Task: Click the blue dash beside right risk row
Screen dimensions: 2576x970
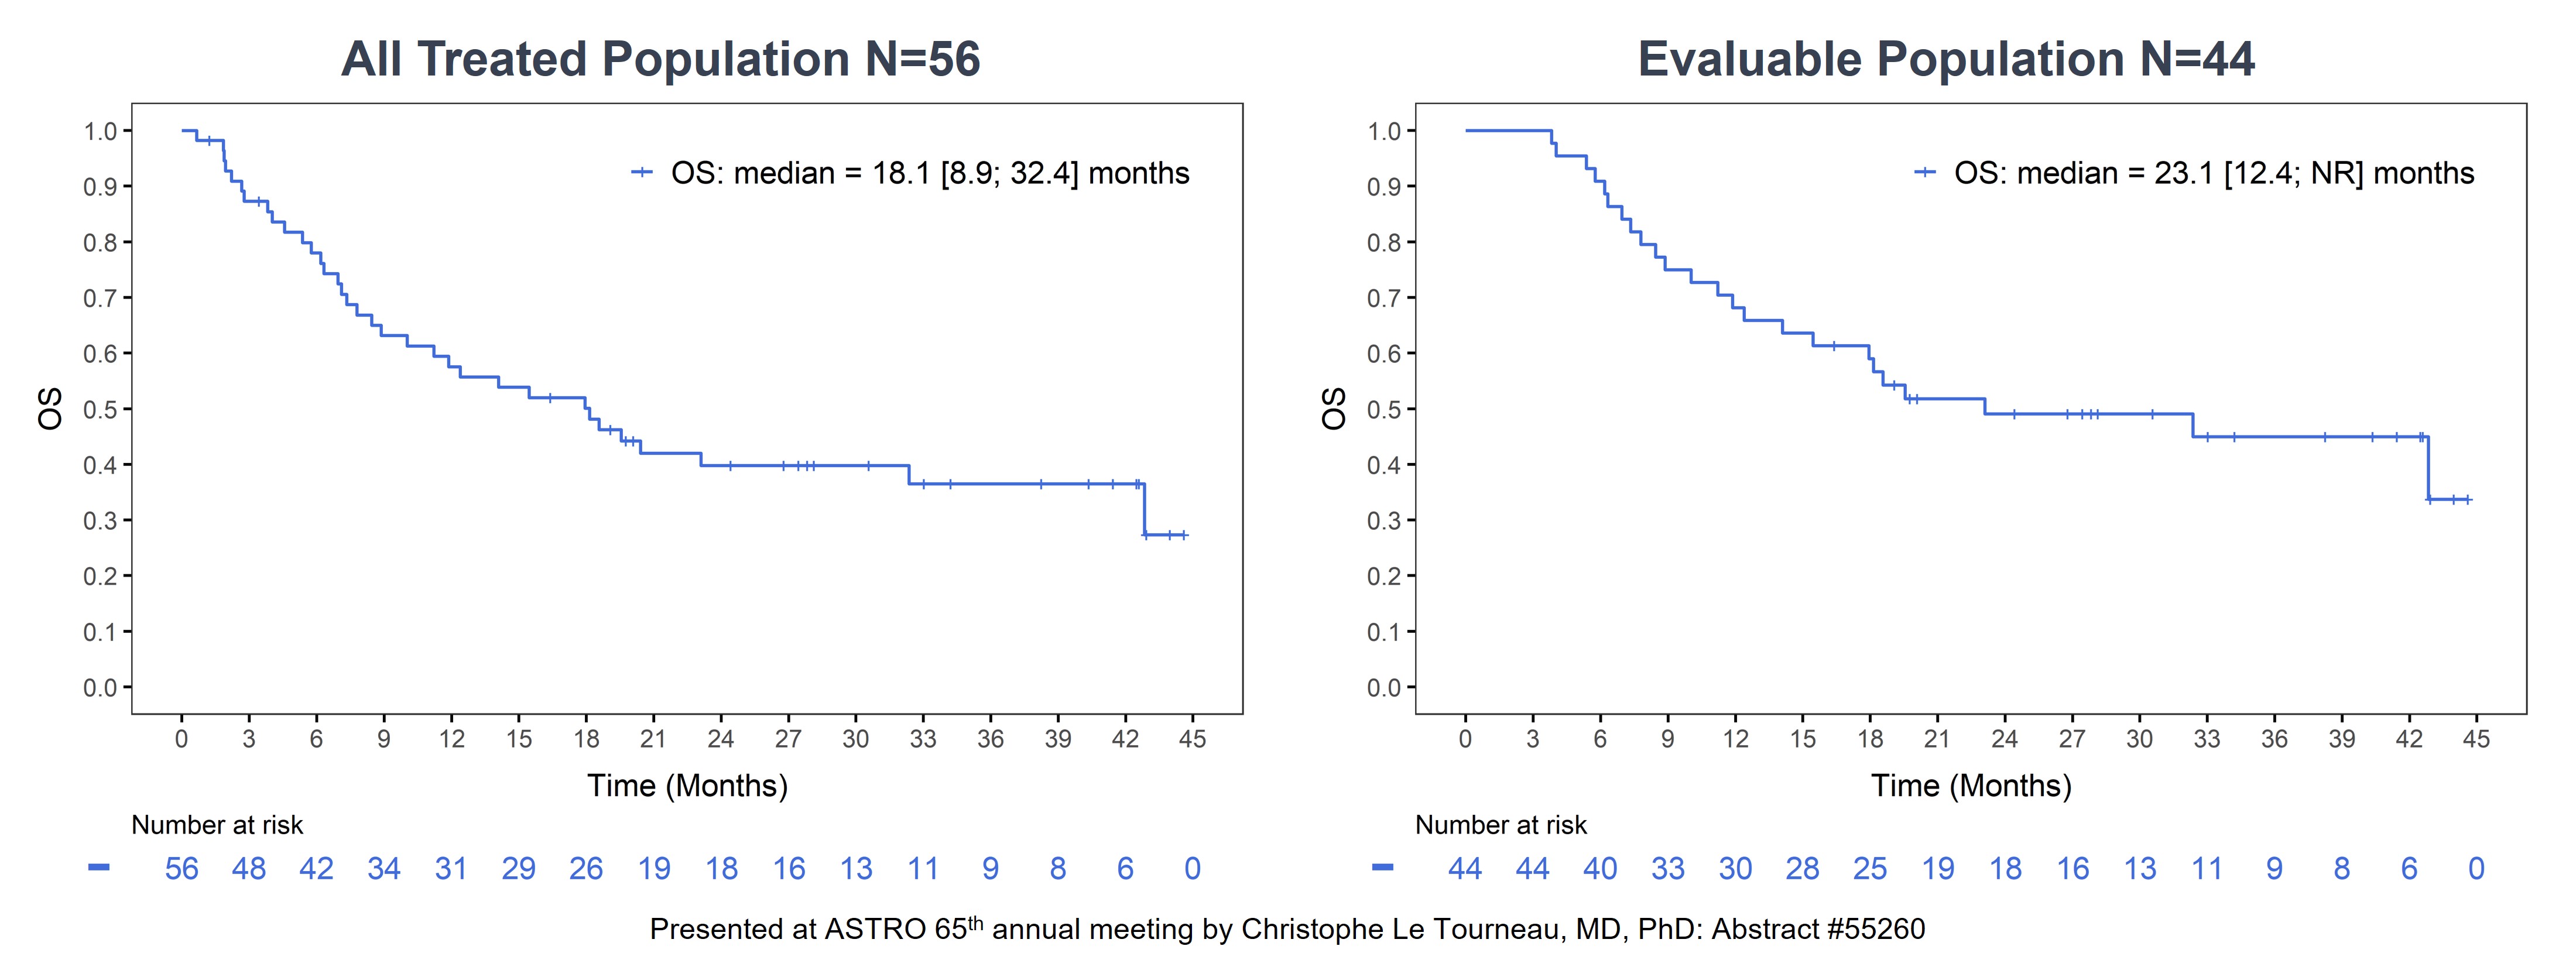Action: 1383,868
